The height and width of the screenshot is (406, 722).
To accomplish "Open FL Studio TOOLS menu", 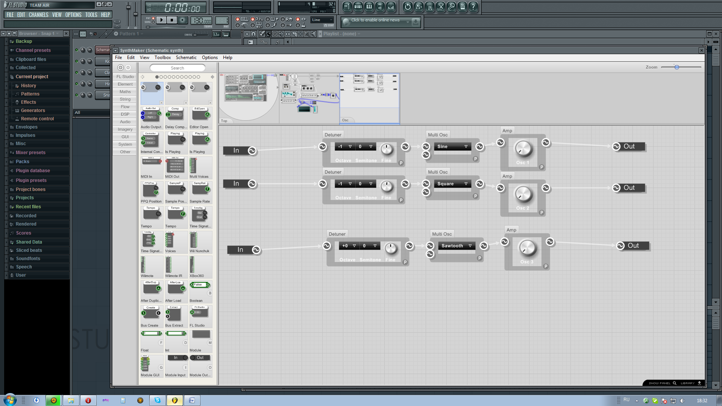I will (91, 15).
